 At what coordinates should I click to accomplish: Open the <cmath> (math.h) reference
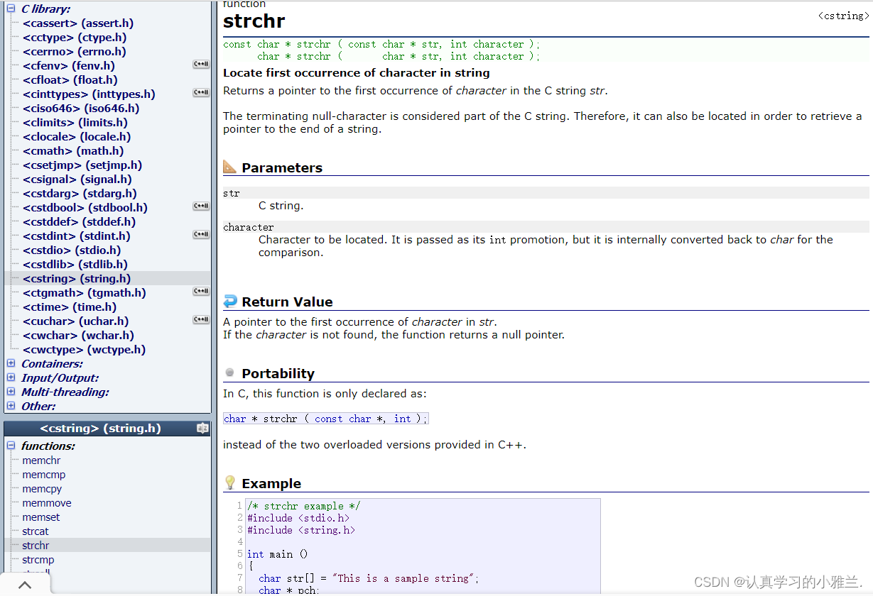click(x=73, y=150)
